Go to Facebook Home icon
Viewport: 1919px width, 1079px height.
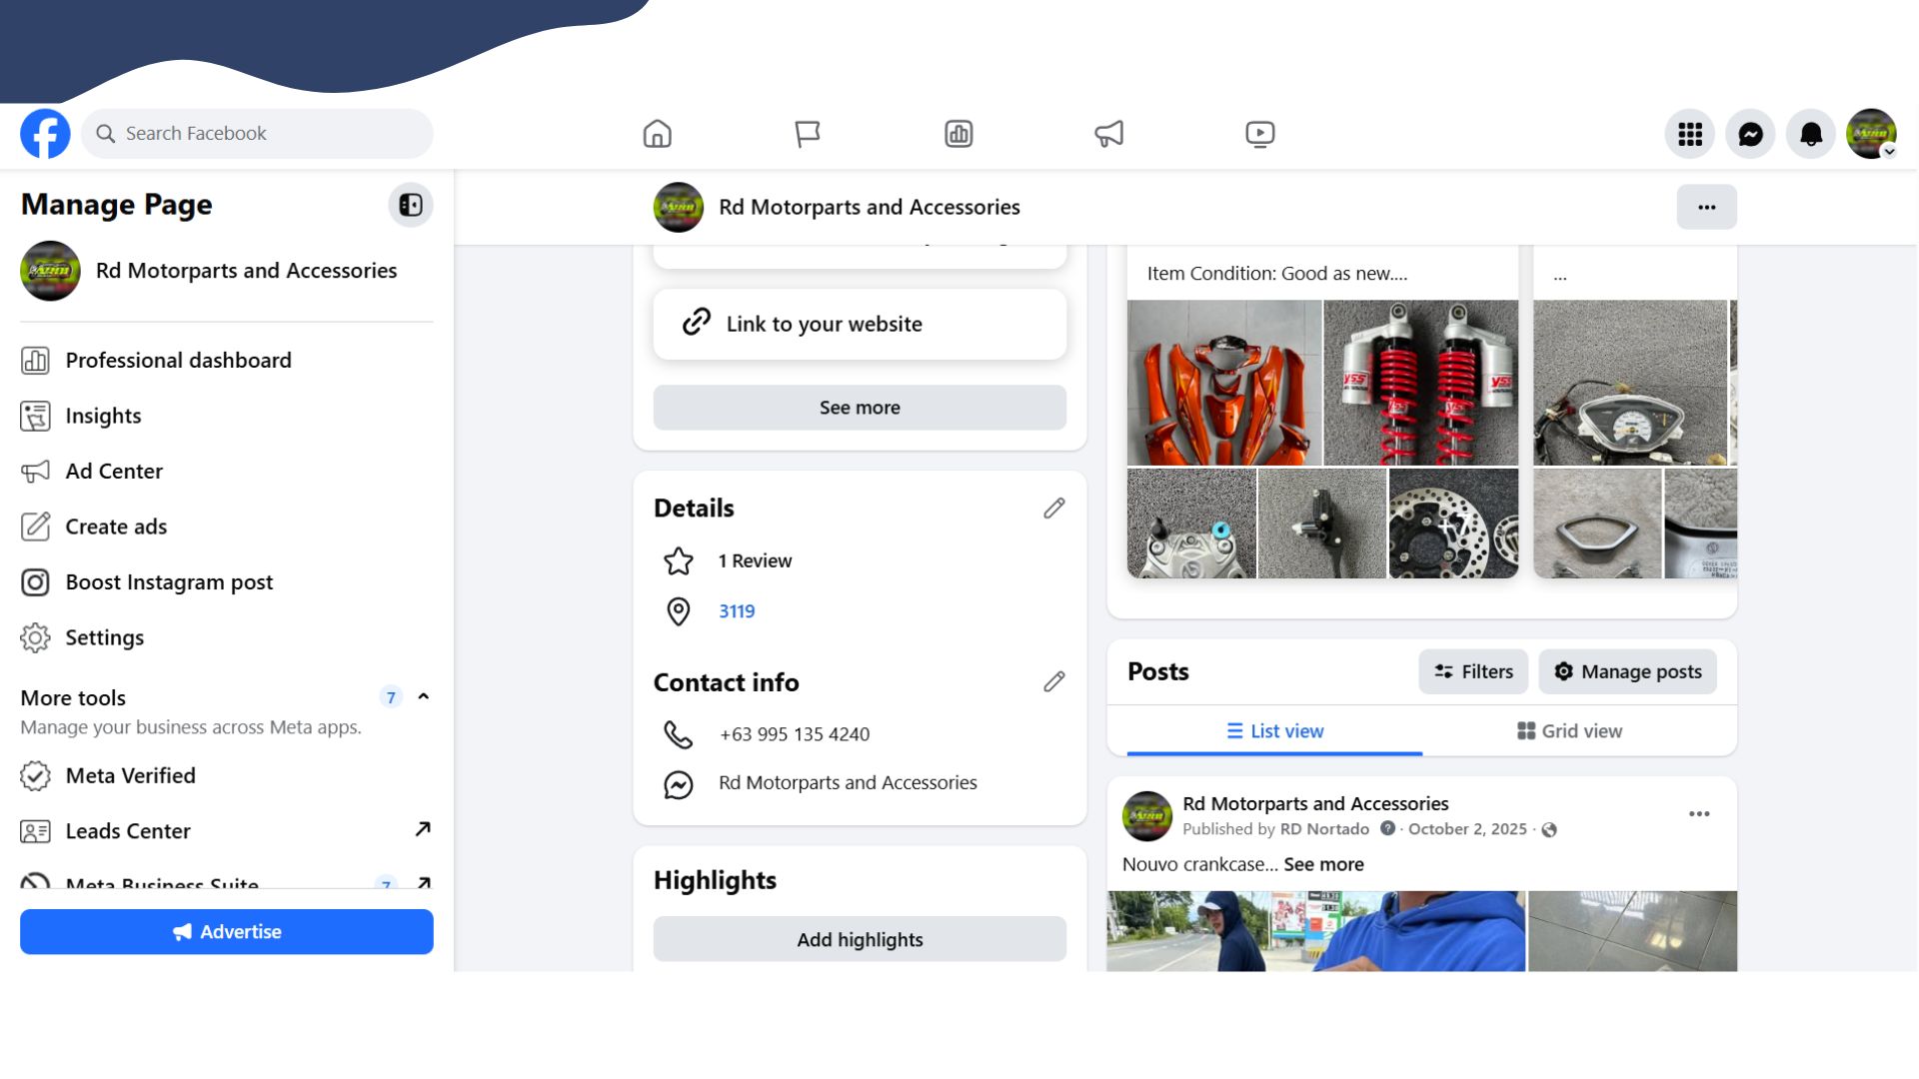tap(657, 134)
